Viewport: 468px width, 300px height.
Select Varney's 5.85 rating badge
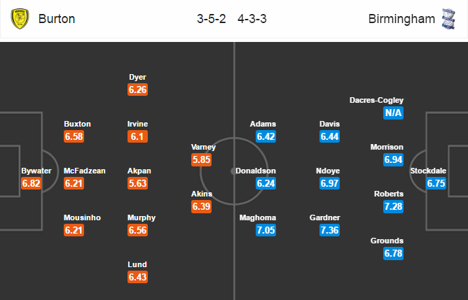tap(202, 159)
